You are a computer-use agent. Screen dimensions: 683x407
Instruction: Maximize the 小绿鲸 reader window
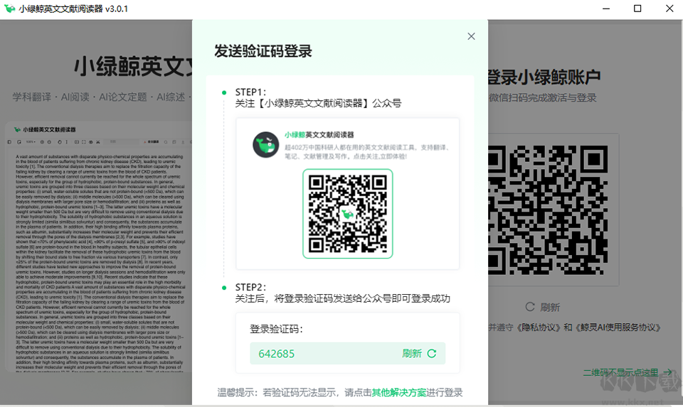tap(637, 9)
